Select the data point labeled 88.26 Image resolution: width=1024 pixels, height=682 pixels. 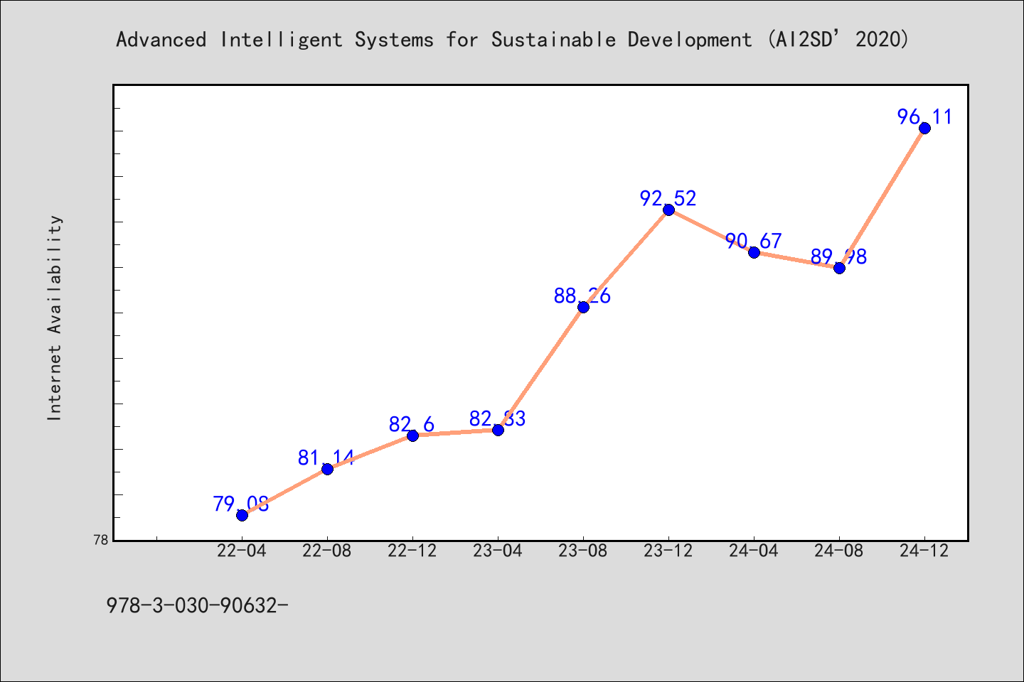(583, 307)
